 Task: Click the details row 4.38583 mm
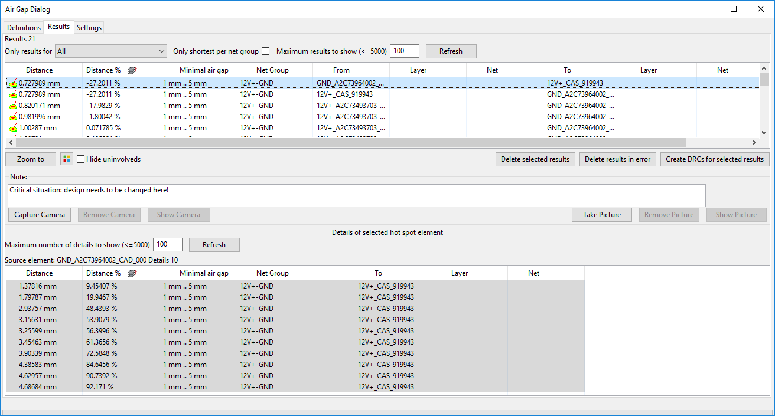click(x=295, y=365)
